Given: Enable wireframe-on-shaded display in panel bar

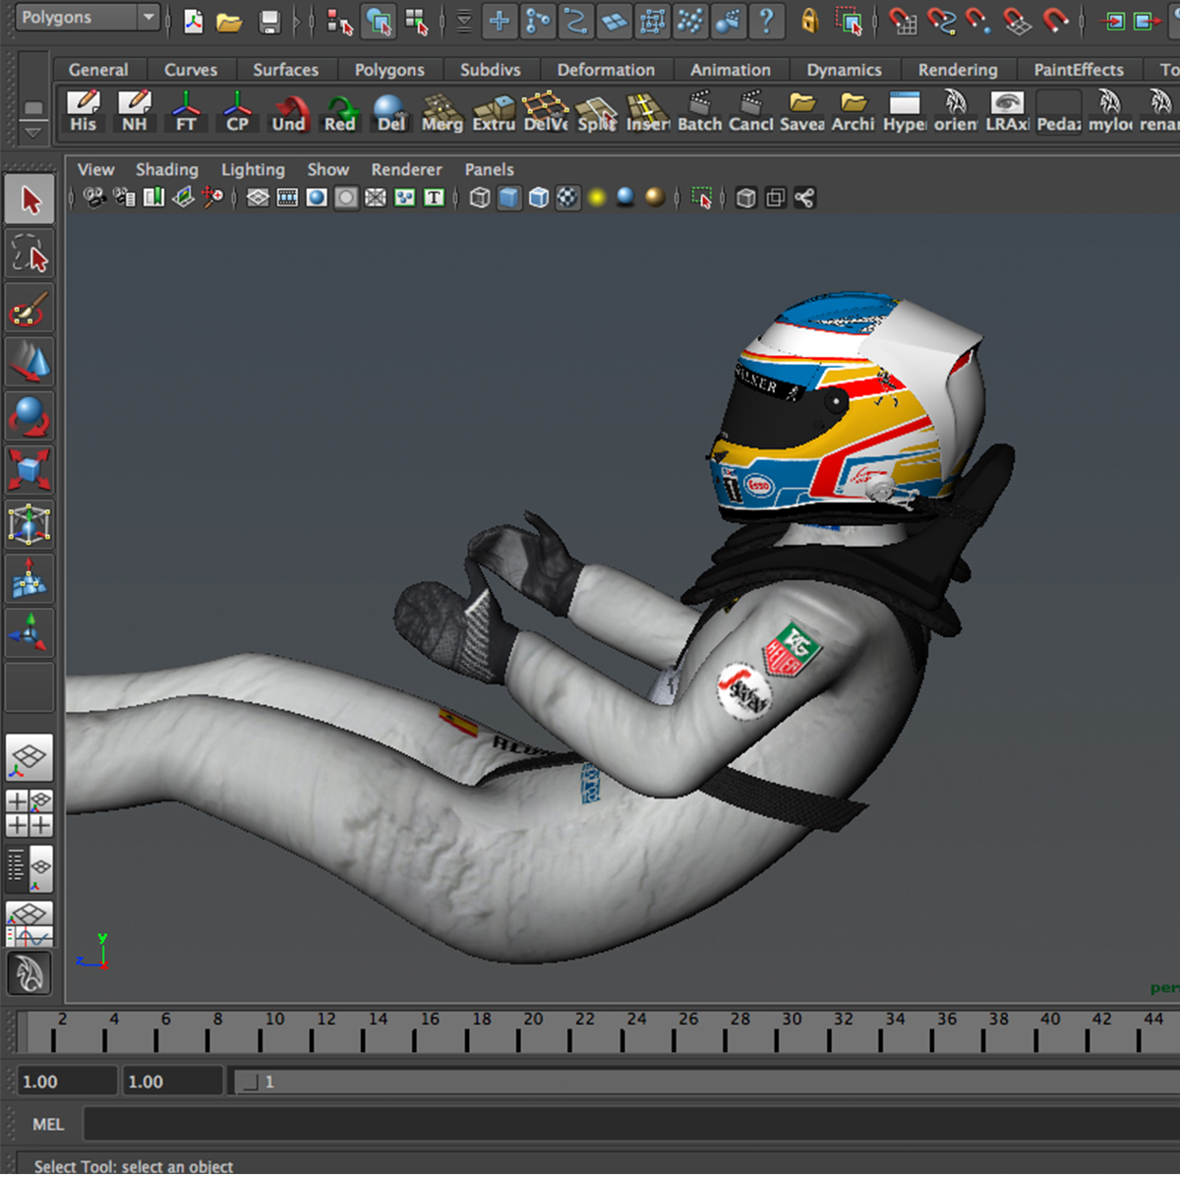Looking at the screenshot, I should [x=539, y=198].
